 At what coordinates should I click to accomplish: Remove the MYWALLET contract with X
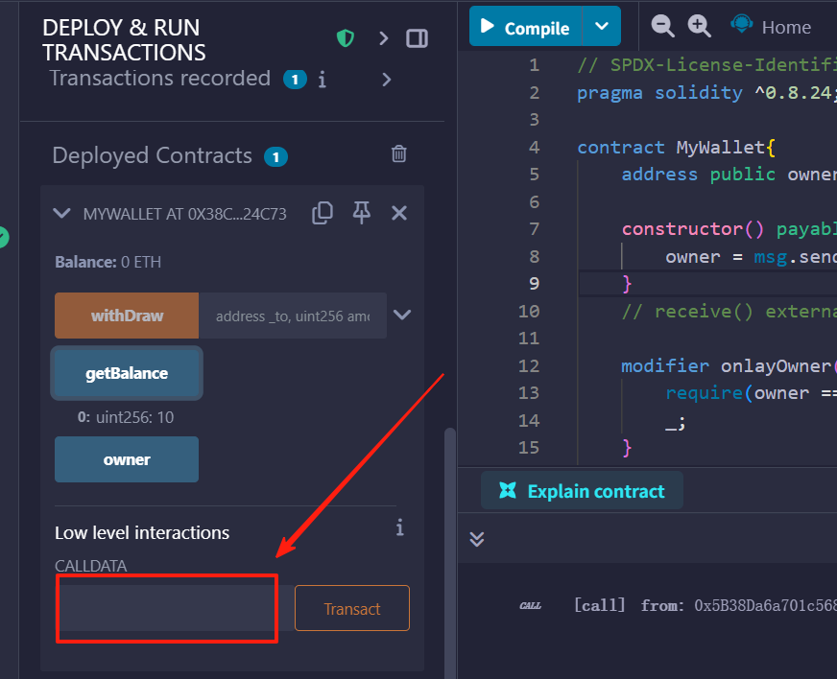tap(399, 213)
